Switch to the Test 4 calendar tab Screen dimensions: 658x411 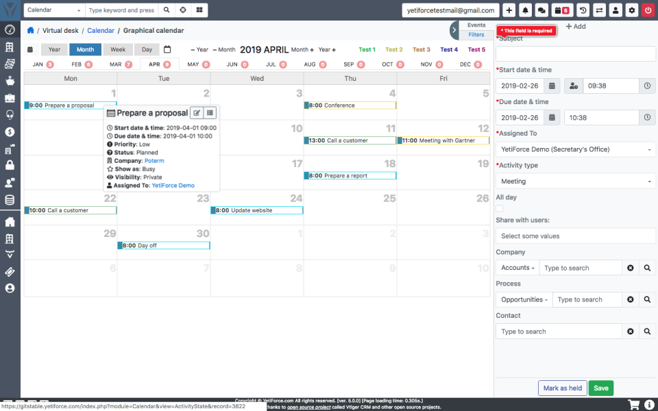(x=448, y=49)
